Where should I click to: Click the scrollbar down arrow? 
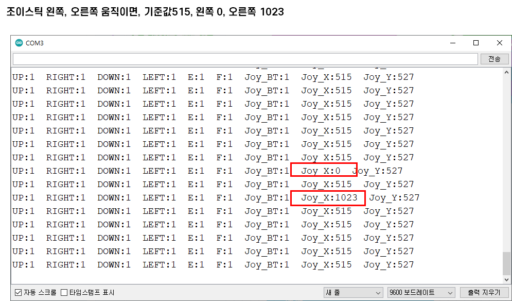click(506, 280)
